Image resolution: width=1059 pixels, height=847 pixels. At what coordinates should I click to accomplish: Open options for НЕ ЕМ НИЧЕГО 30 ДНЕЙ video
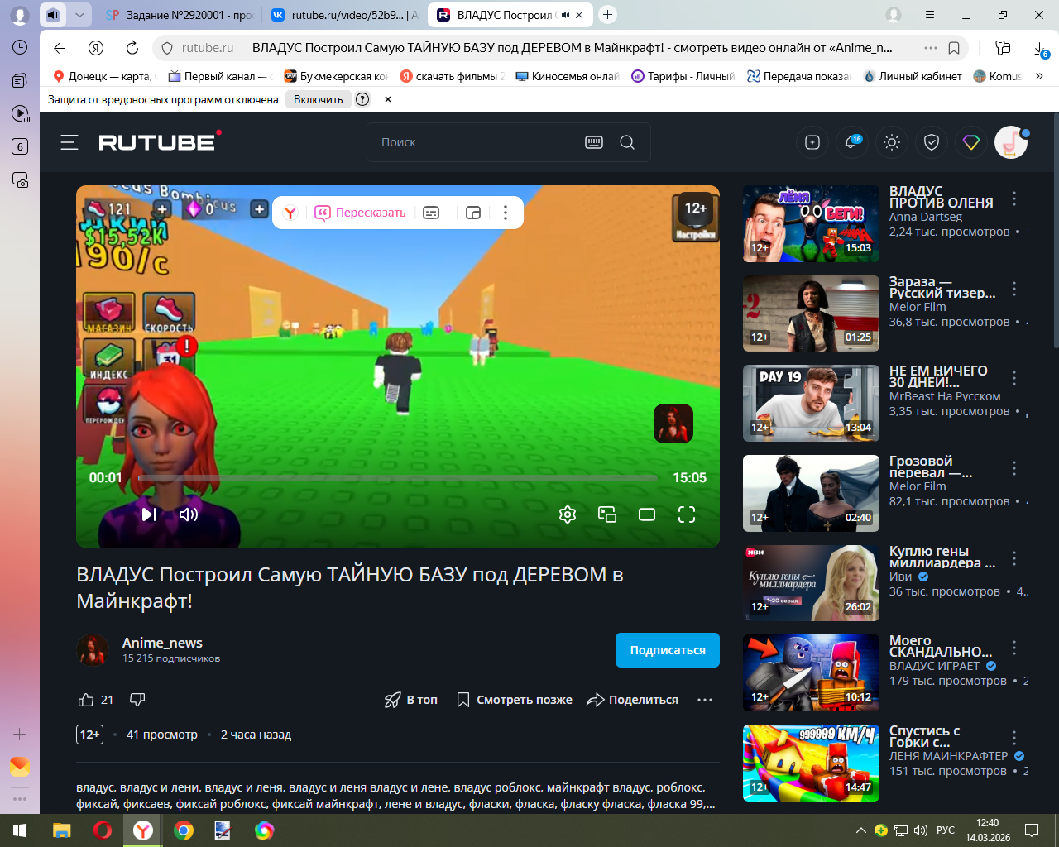pos(1014,378)
